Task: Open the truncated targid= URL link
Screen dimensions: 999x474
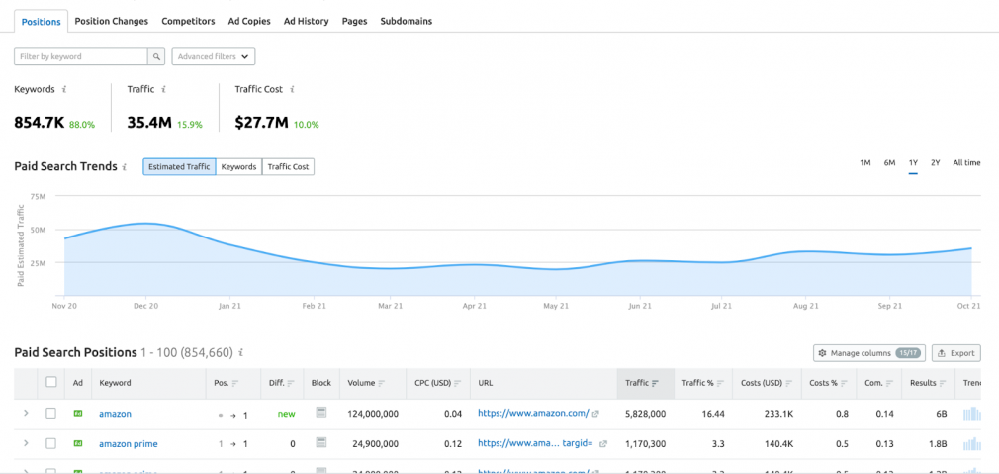Action: click(536, 444)
